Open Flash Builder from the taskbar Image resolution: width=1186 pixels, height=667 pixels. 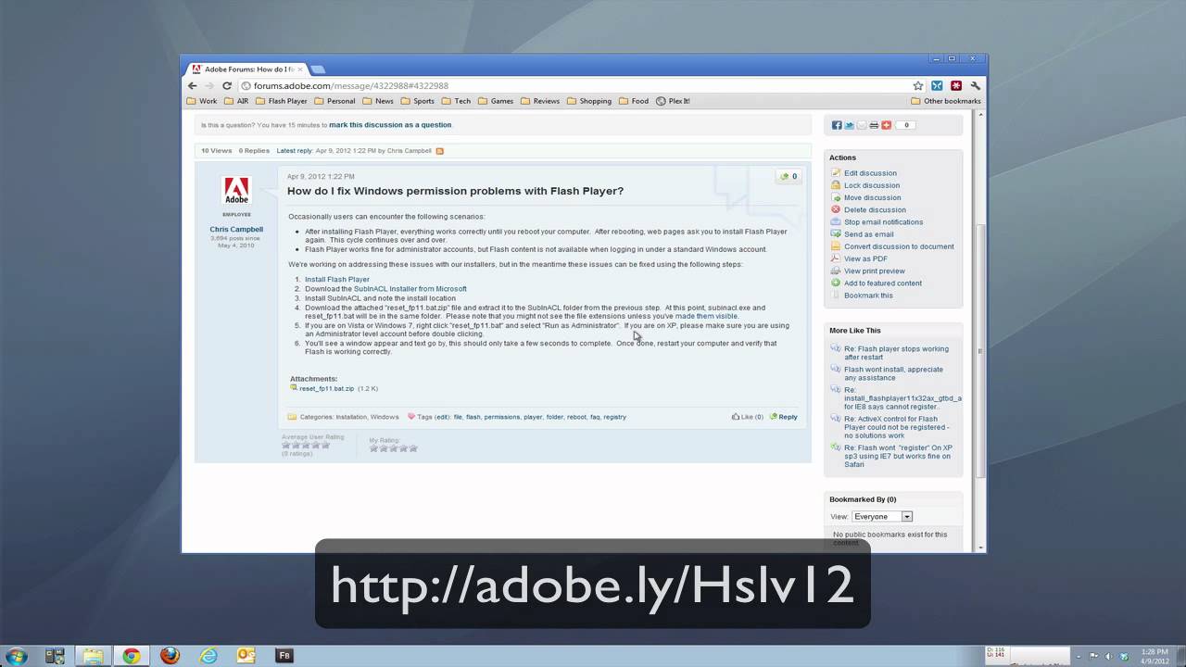285,656
